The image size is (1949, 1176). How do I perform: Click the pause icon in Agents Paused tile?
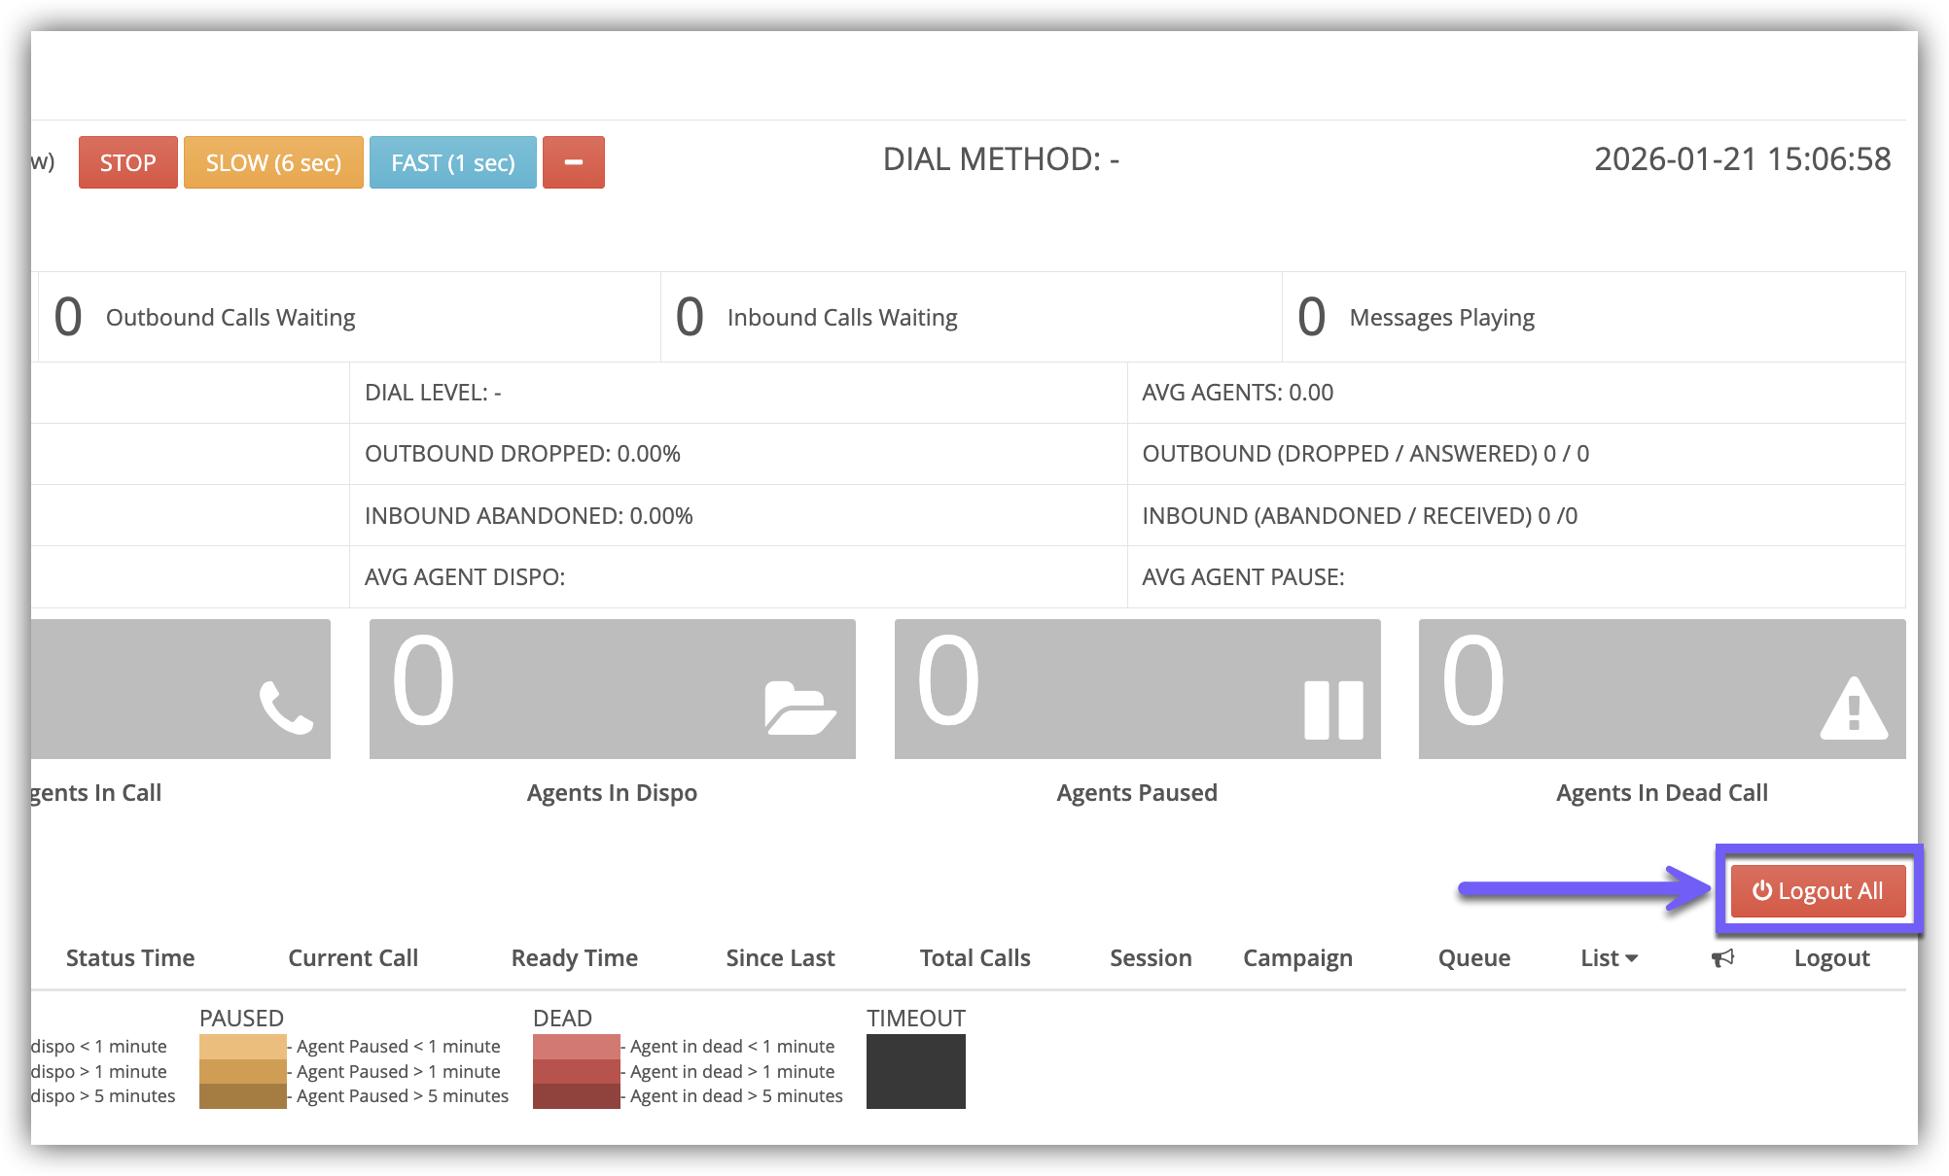pyautogui.click(x=1333, y=709)
